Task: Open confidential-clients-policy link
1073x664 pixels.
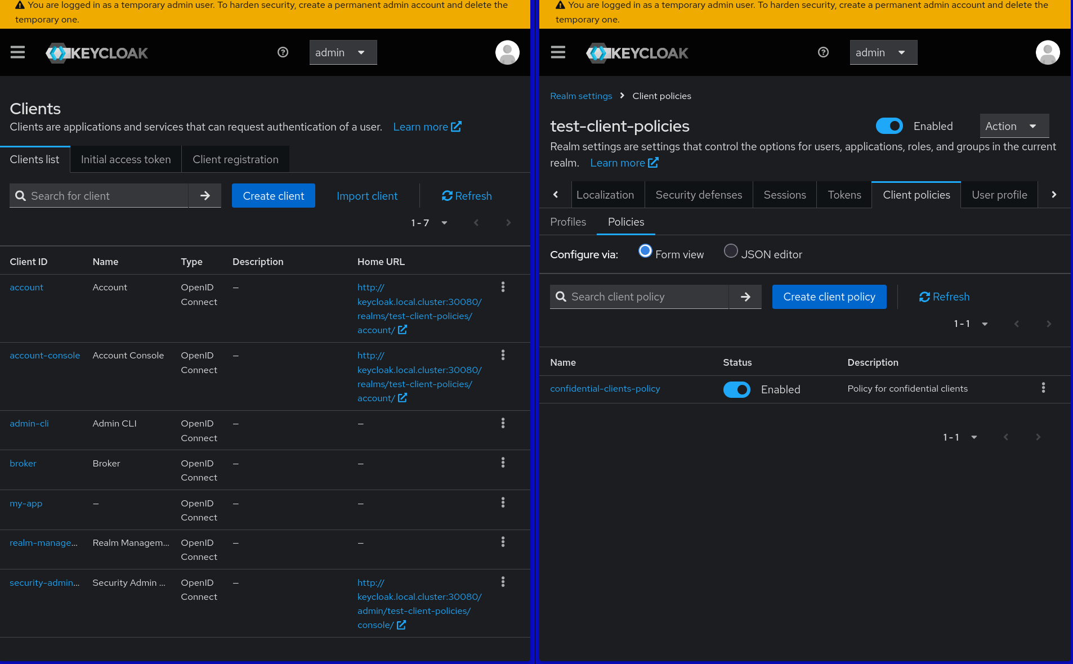Action: pyautogui.click(x=605, y=388)
